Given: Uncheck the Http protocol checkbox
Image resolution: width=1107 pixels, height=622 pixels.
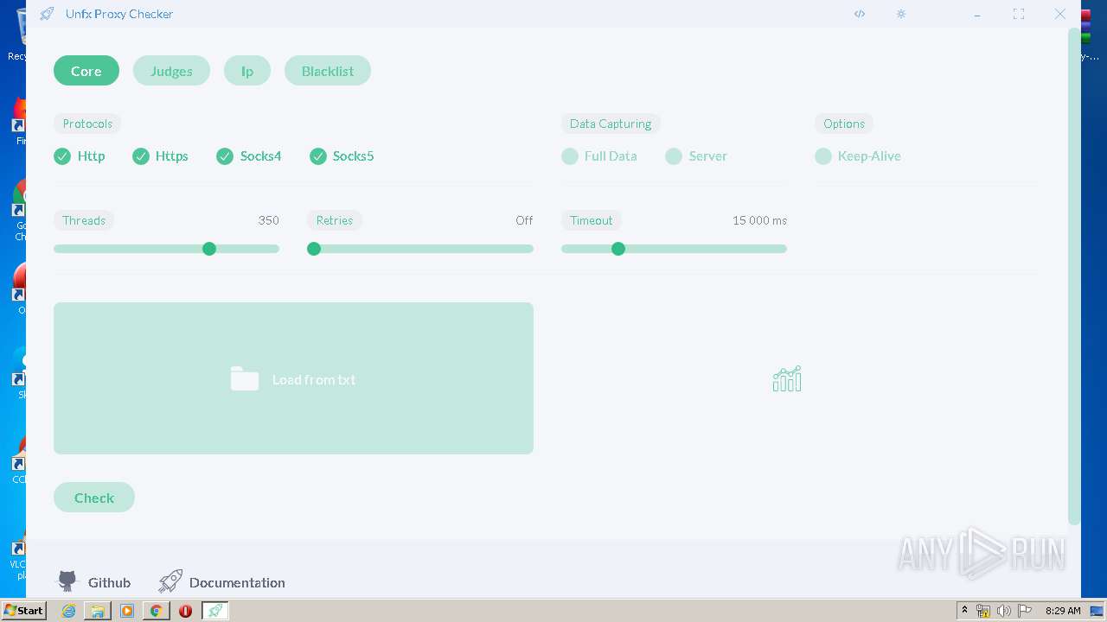Looking at the screenshot, I should [62, 156].
